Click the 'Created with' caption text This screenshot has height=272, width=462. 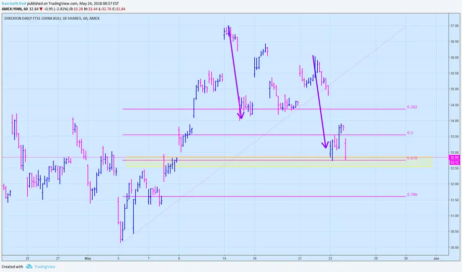coord(12,267)
